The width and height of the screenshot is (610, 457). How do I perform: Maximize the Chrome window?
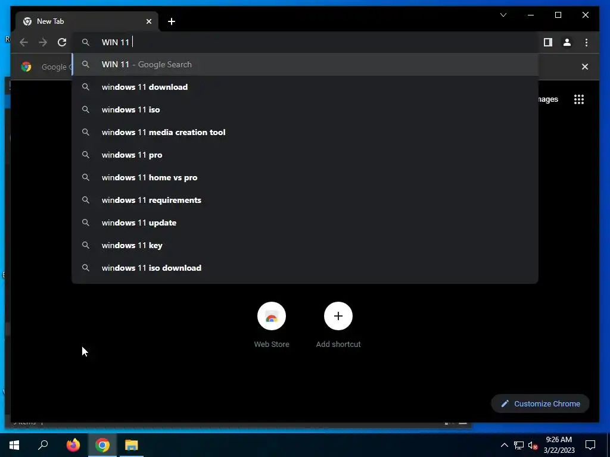click(x=558, y=15)
